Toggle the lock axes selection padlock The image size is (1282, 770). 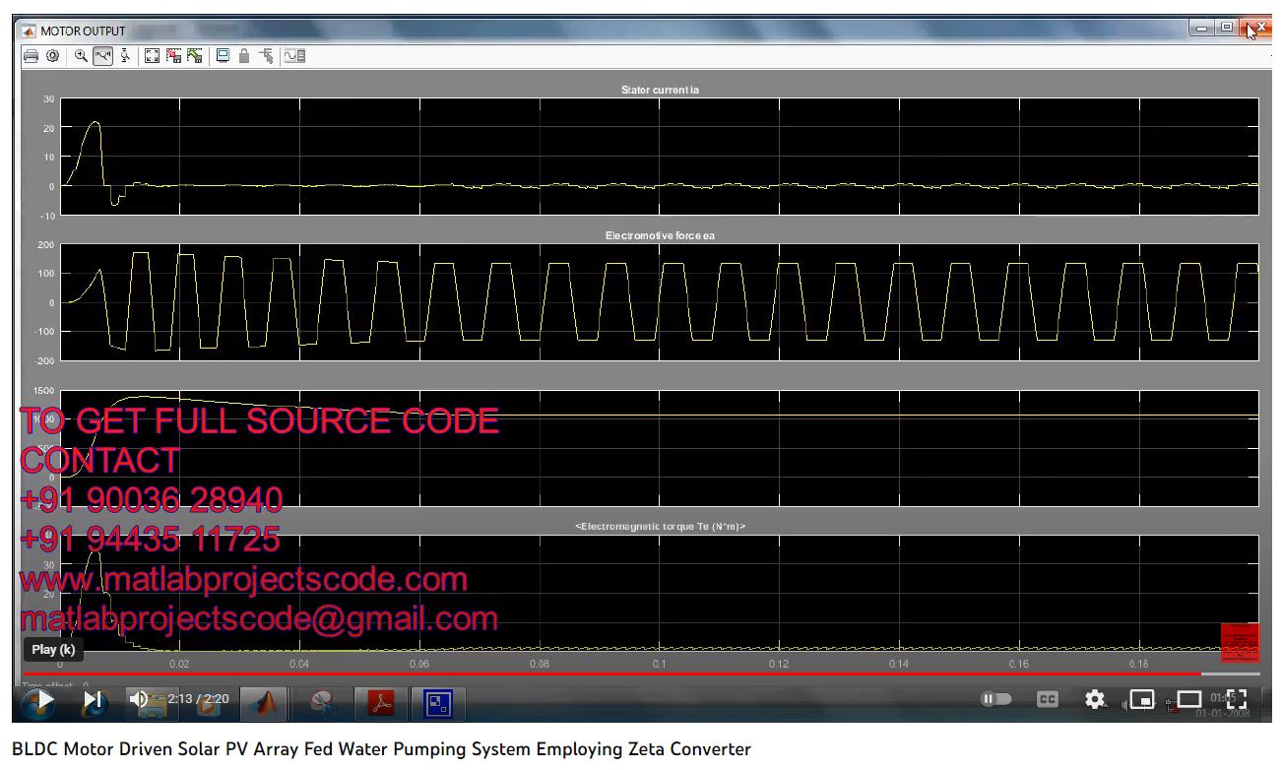pyautogui.click(x=244, y=56)
